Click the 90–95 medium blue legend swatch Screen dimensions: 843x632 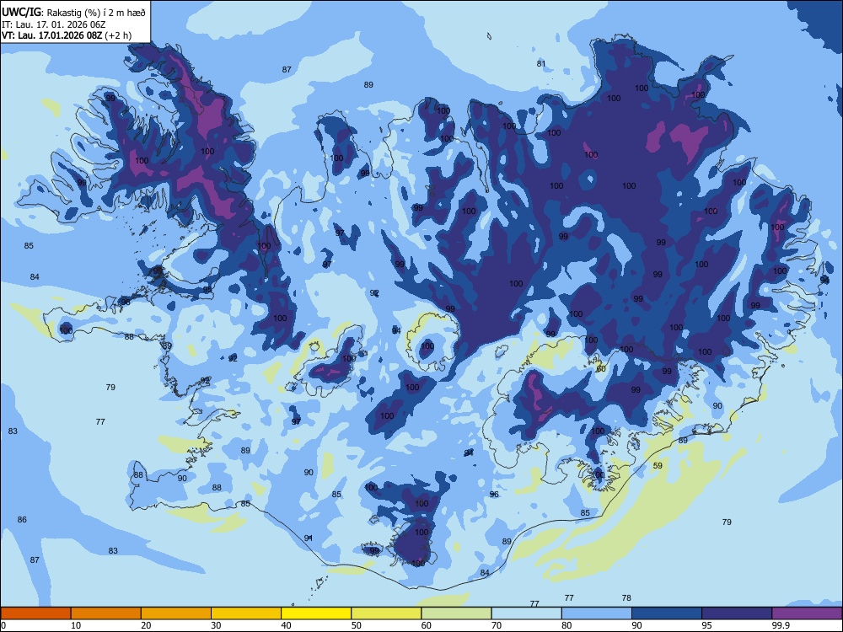pos(667,613)
